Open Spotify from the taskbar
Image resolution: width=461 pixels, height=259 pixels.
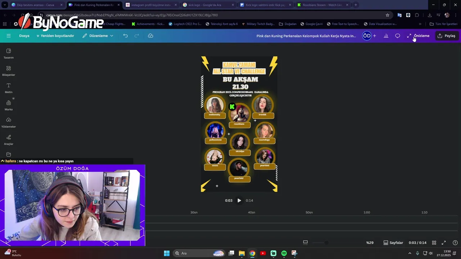tap(284, 253)
